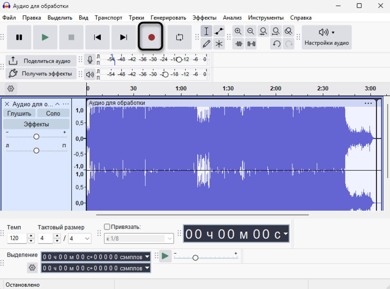Click the speaker playback meter icon

90,74
